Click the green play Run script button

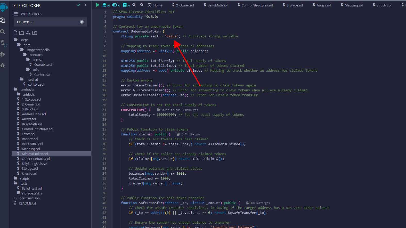[97, 5]
